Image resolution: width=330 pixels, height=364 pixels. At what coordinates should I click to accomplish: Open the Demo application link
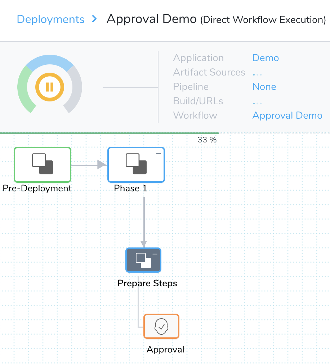266,58
